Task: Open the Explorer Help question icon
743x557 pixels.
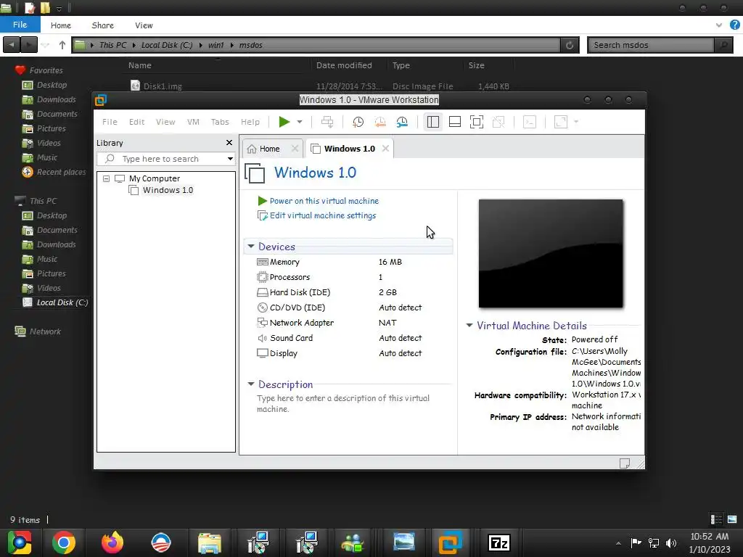Action: pyautogui.click(x=735, y=25)
